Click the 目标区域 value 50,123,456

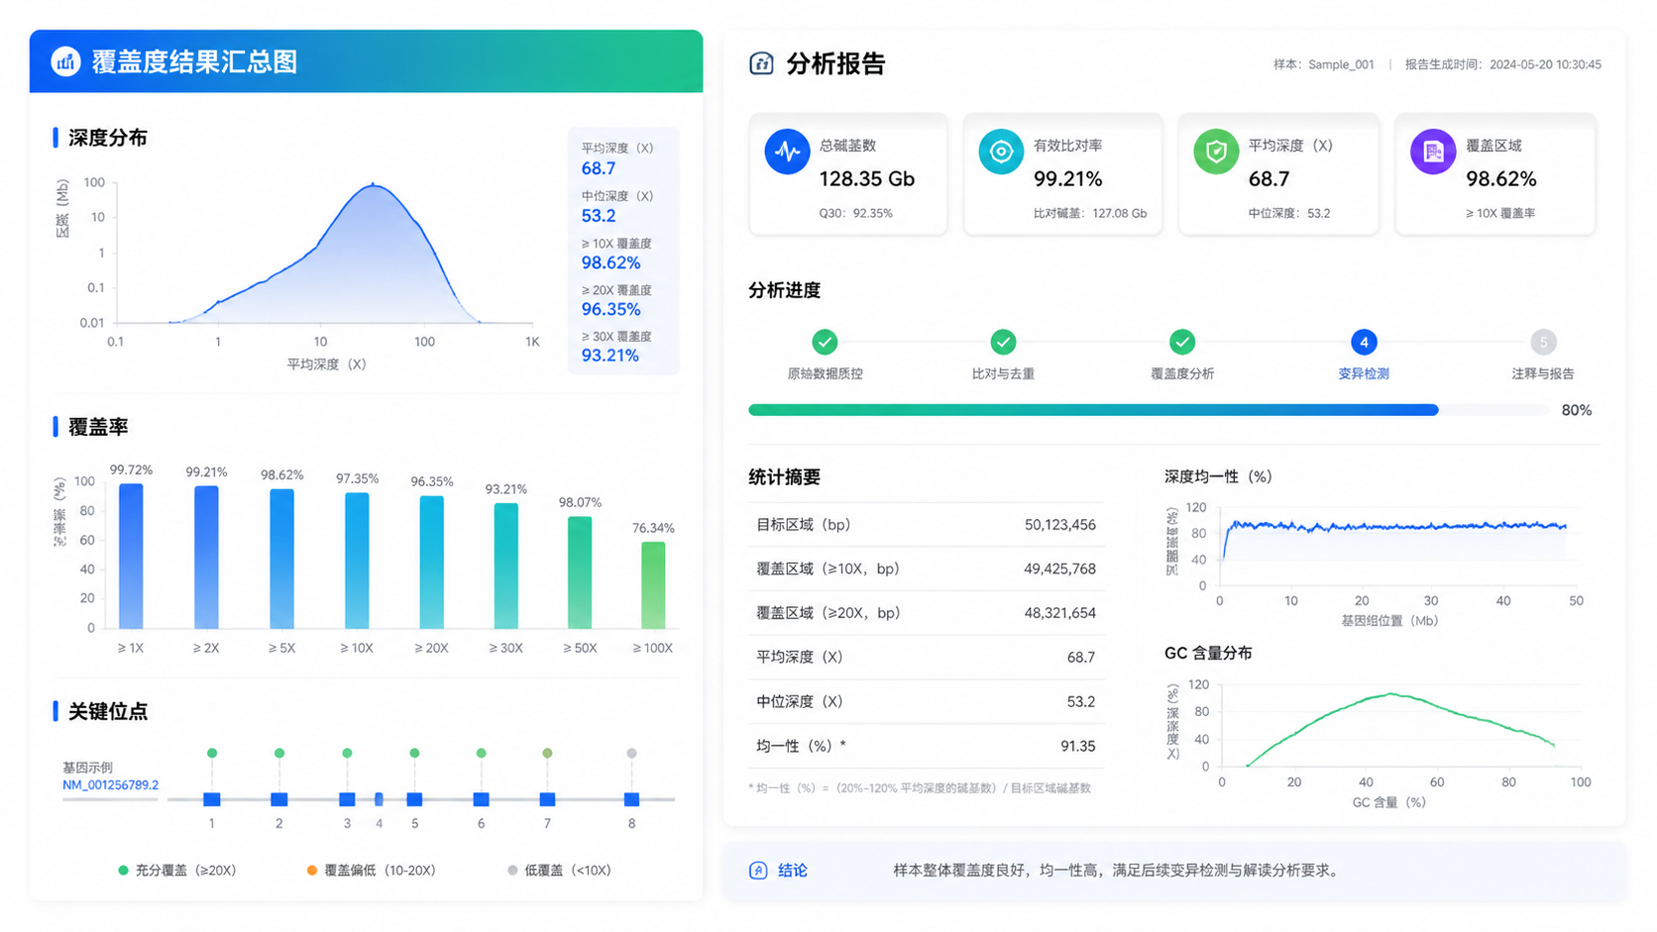1059,525
